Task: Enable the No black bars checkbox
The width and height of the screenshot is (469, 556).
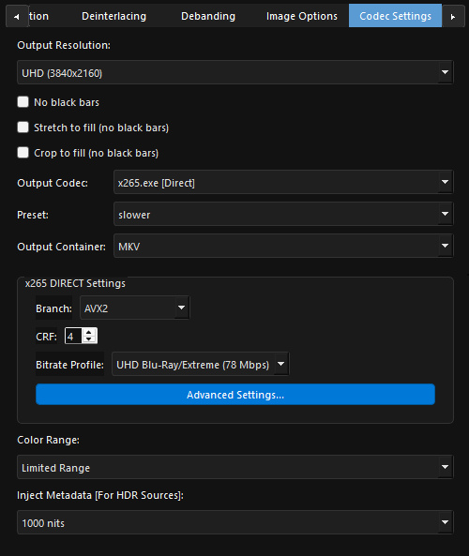Action: point(23,102)
